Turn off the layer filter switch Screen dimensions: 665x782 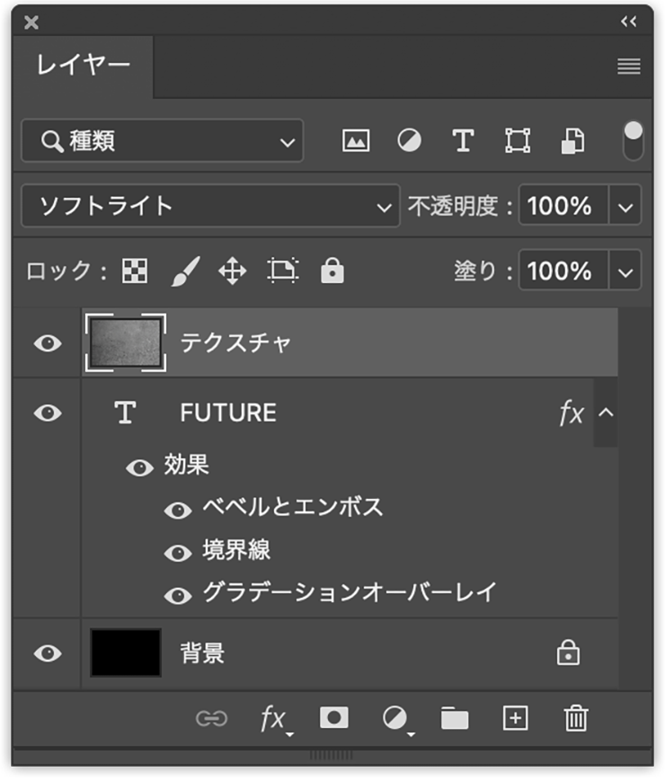[x=634, y=140]
